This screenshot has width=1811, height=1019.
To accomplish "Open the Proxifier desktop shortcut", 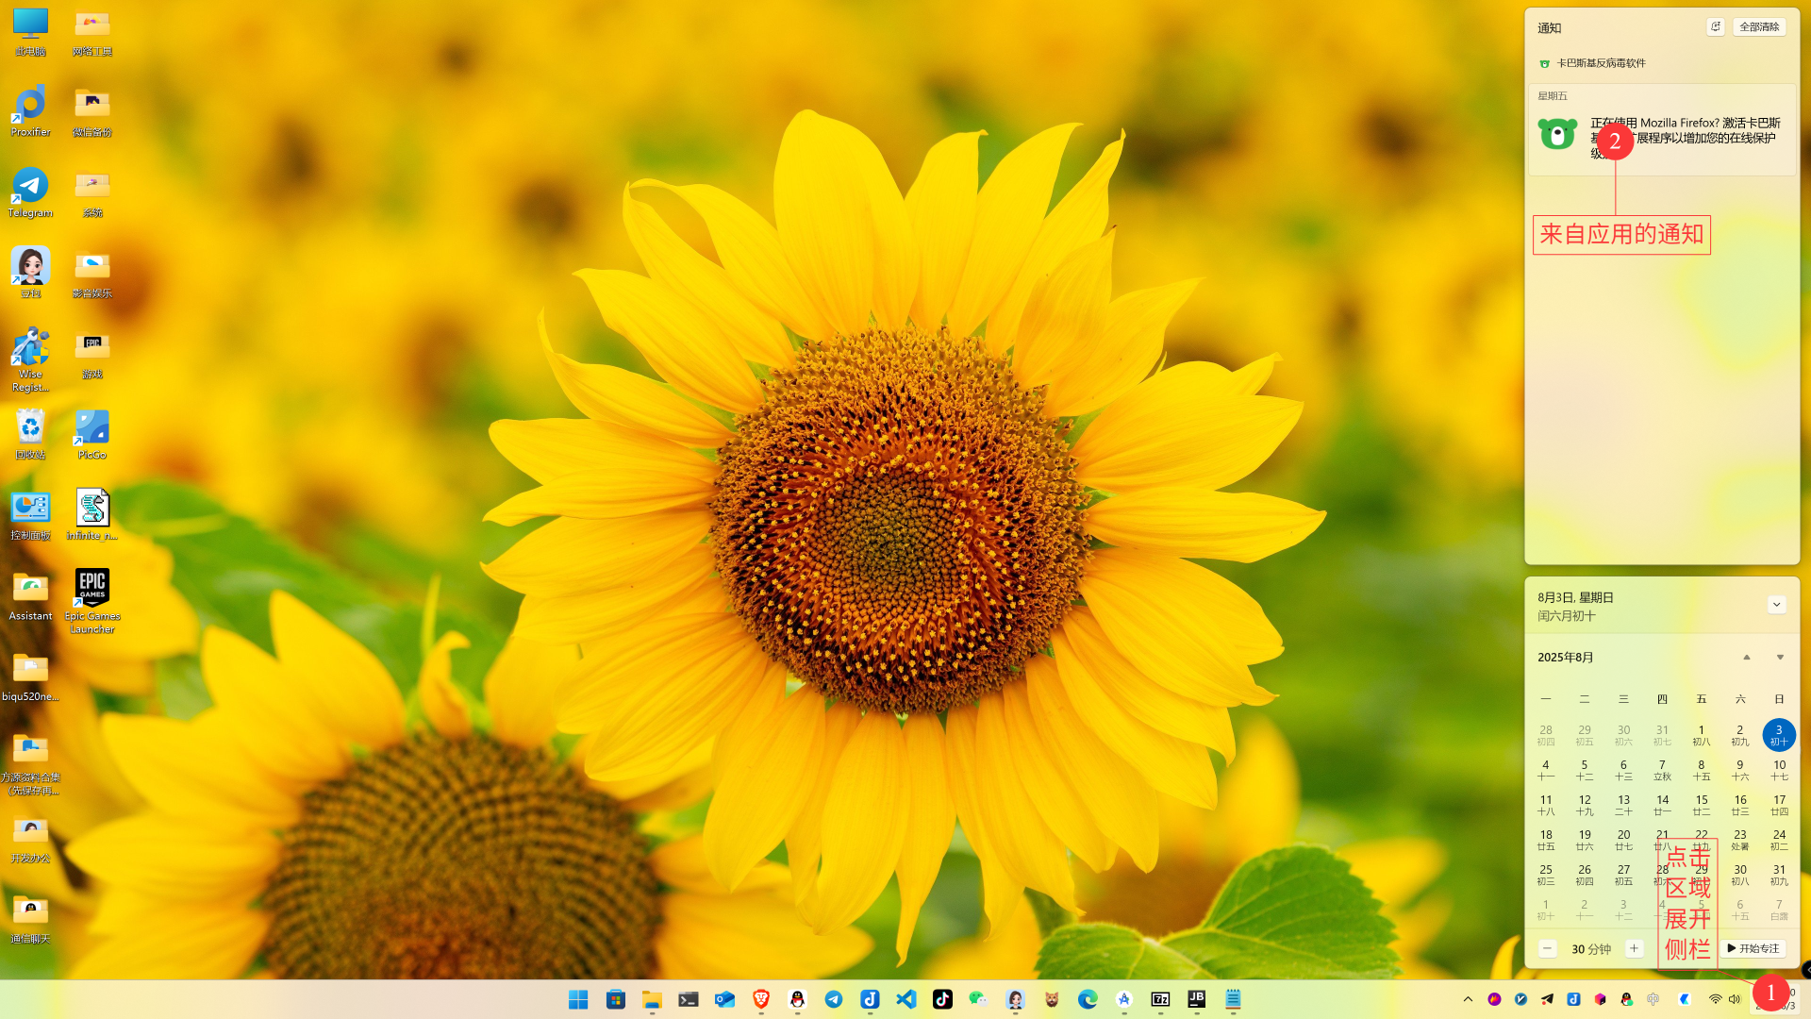I will pos(30,111).
